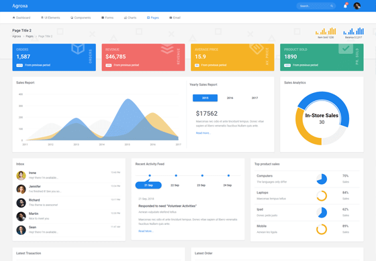Click Read more under Yearly Sales Report
This screenshot has height=261, width=376.
(203, 133)
